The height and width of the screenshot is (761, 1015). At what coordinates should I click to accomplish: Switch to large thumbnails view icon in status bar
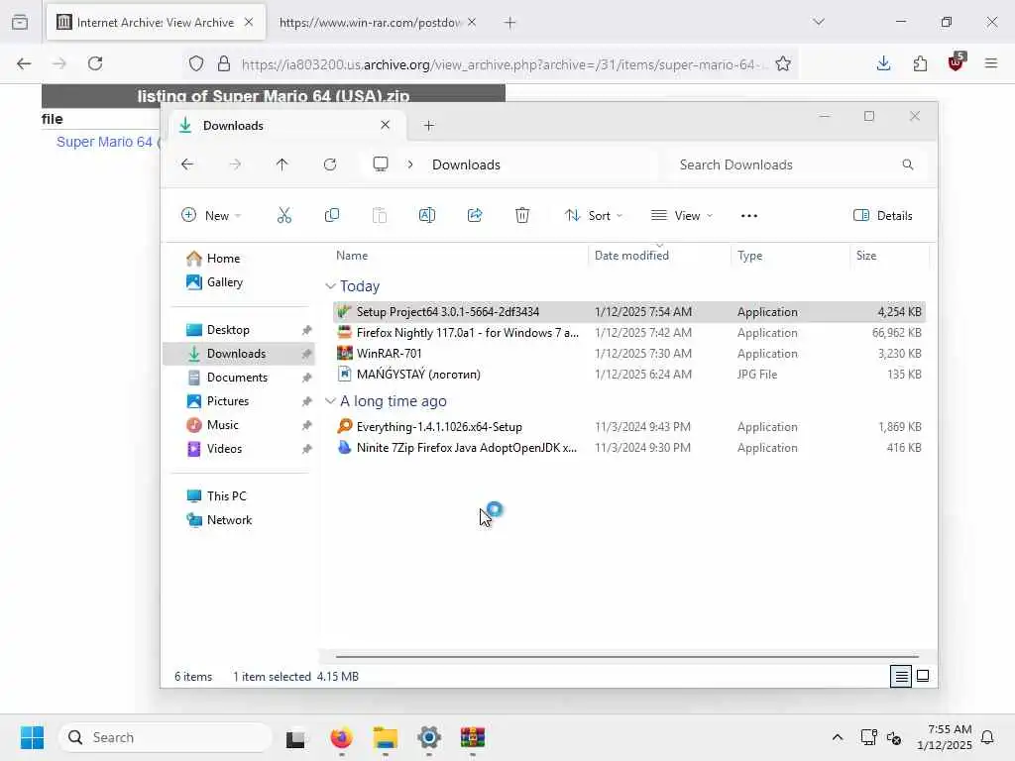[x=923, y=676]
